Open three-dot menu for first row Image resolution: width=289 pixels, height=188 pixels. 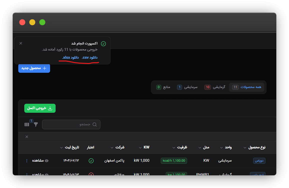27,160
